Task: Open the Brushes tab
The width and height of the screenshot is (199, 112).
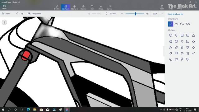Action: 57,7
